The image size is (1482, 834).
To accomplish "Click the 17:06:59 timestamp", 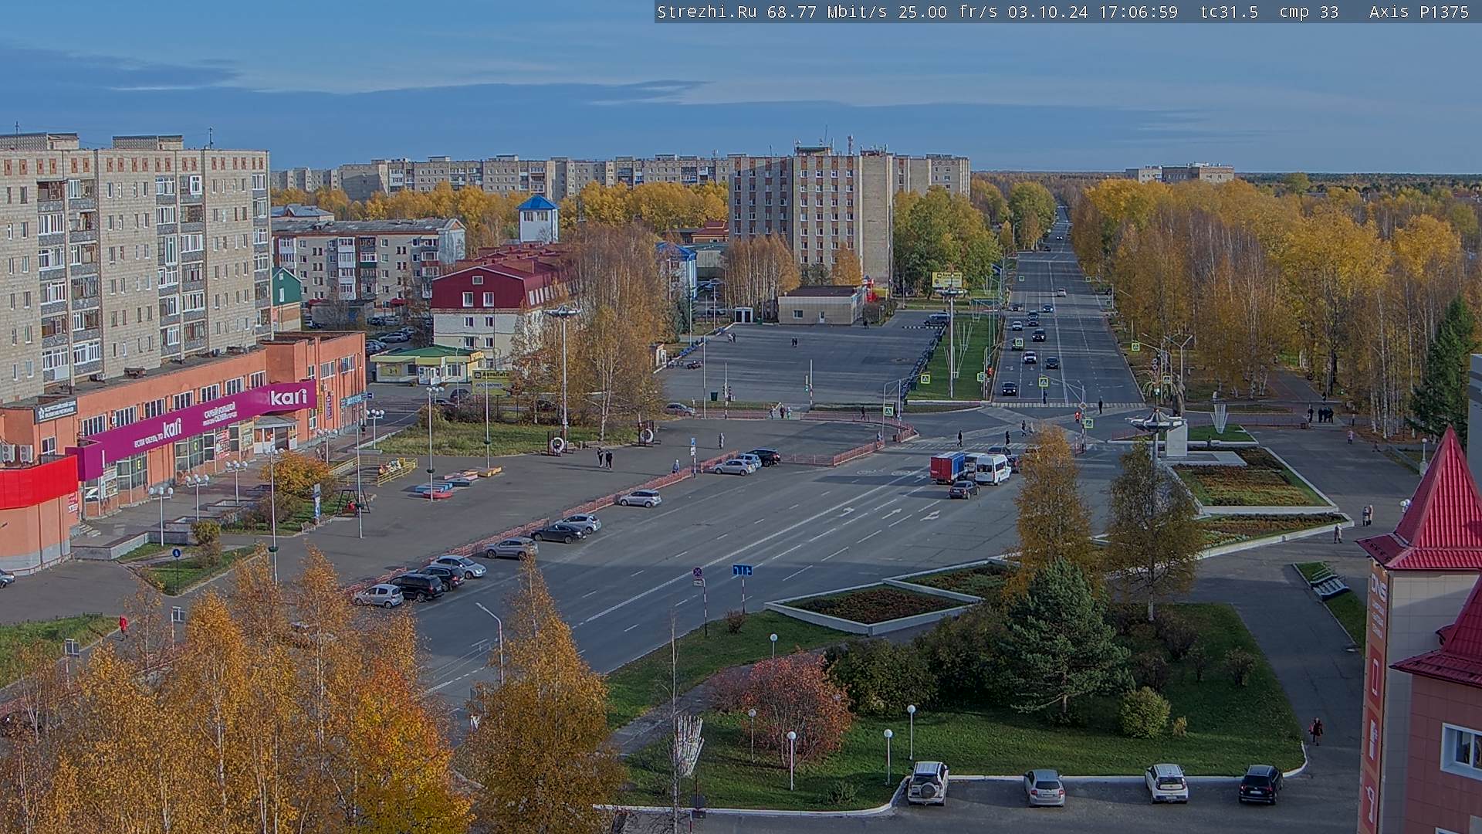I will tap(1139, 12).
